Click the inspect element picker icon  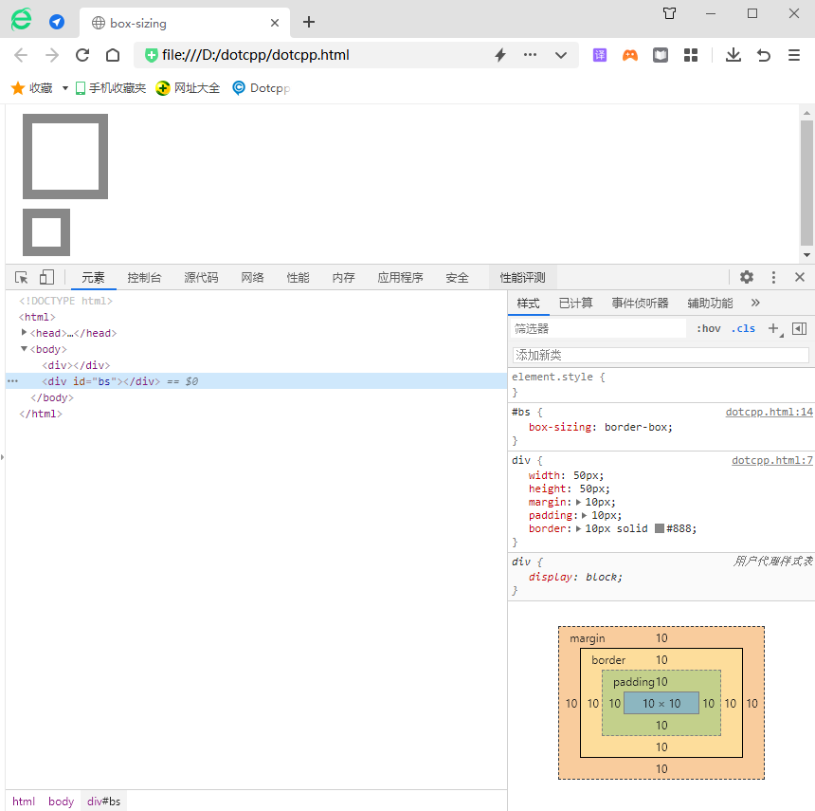click(21, 278)
